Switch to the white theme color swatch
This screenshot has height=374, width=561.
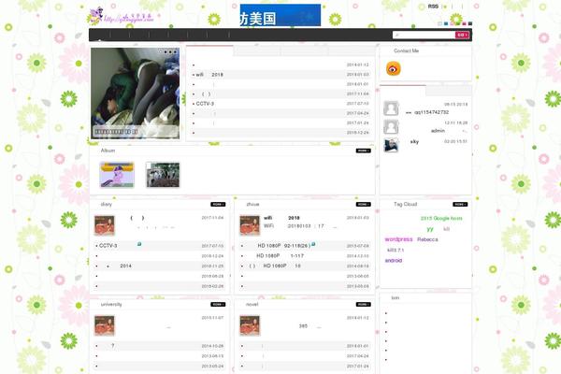click(439, 24)
